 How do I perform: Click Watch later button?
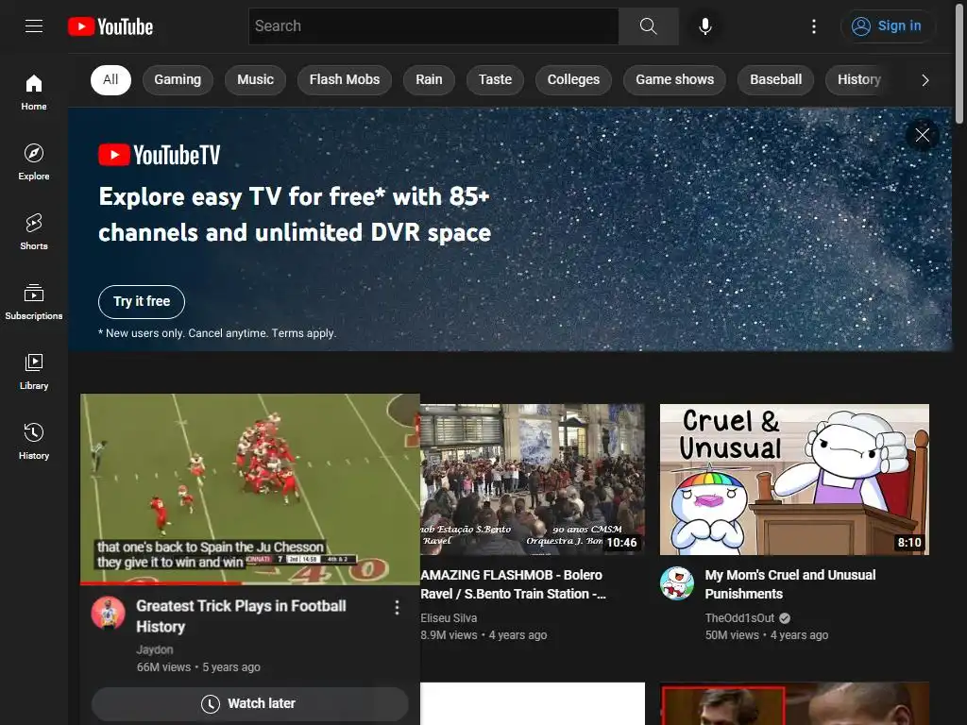coord(249,703)
